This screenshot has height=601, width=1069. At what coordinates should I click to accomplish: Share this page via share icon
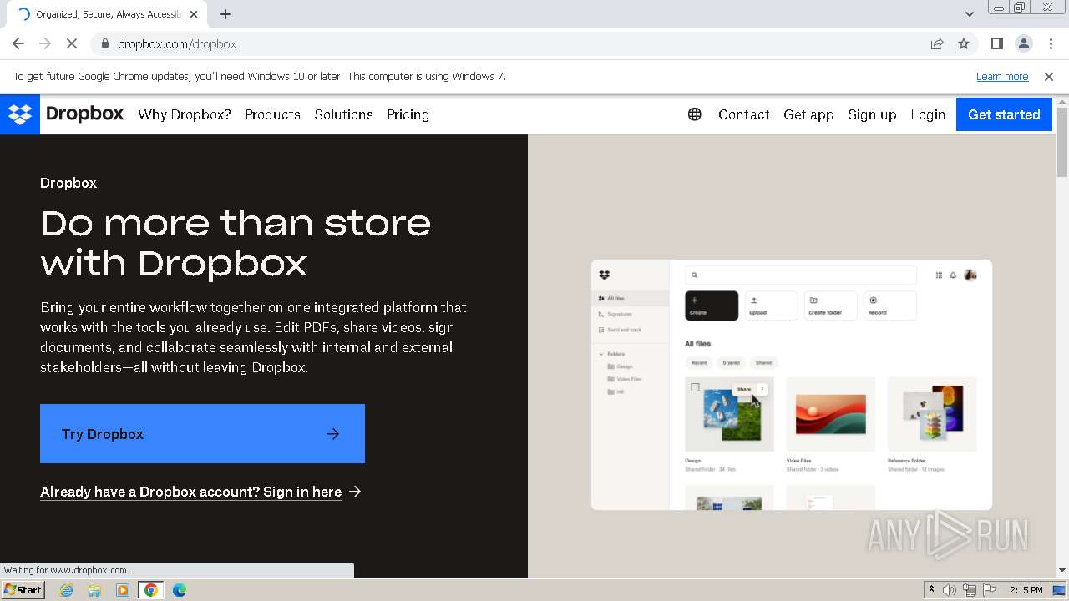937,44
